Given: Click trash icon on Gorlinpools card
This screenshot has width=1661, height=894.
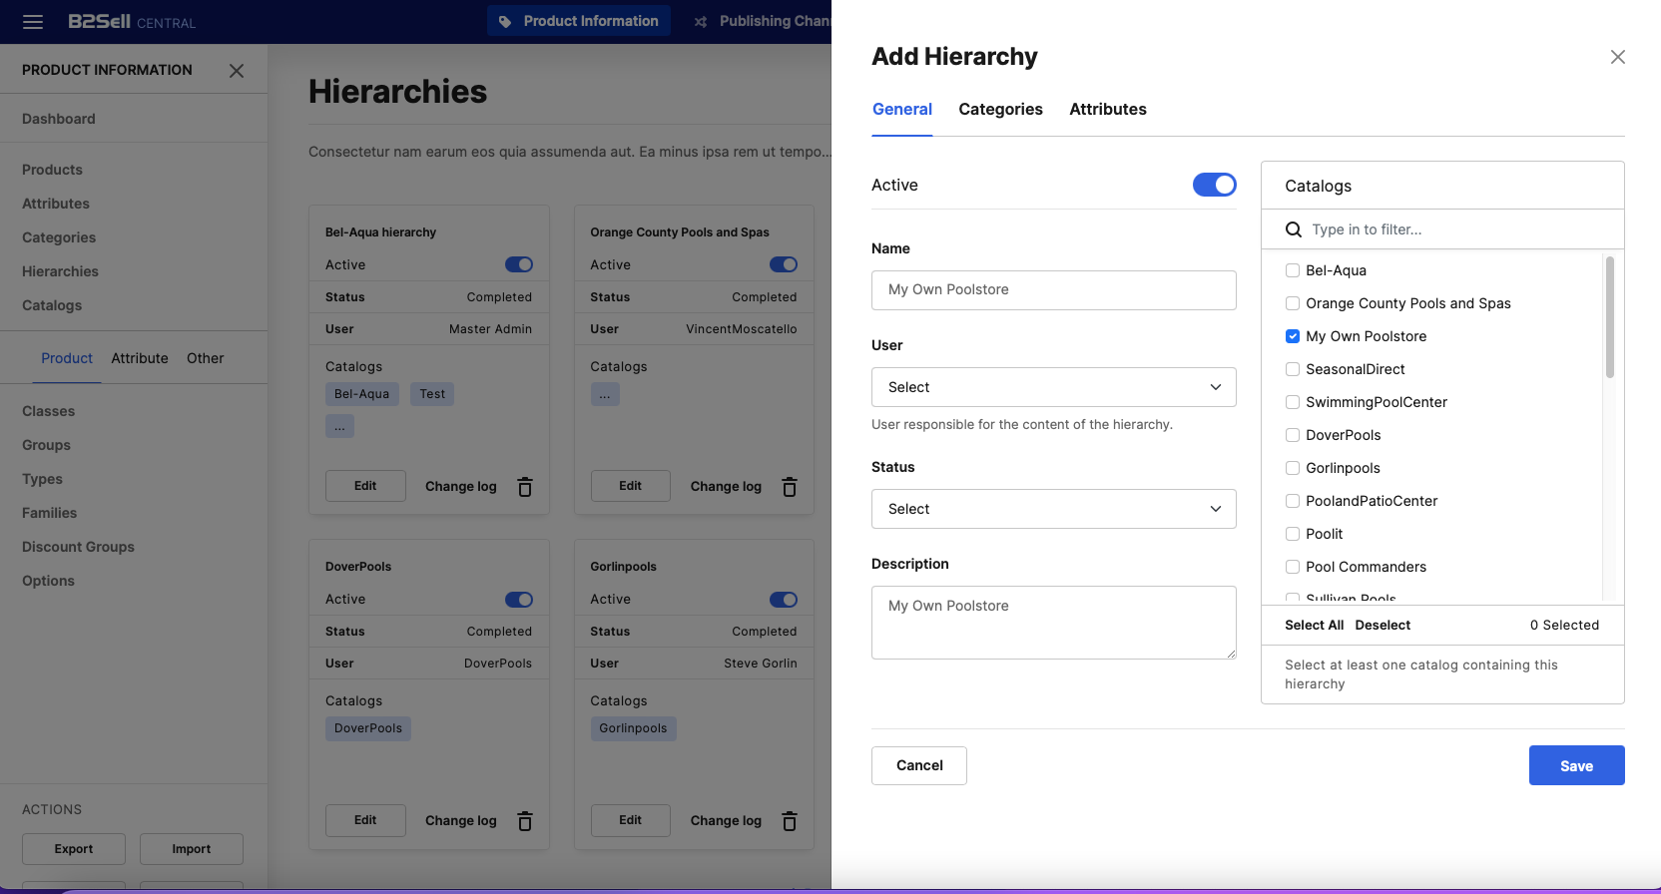Looking at the screenshot, I should pos(790,821).
